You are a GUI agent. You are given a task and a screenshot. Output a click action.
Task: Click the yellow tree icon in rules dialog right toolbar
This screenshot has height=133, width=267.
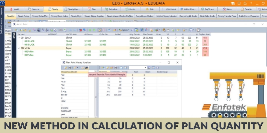point(103,68)
